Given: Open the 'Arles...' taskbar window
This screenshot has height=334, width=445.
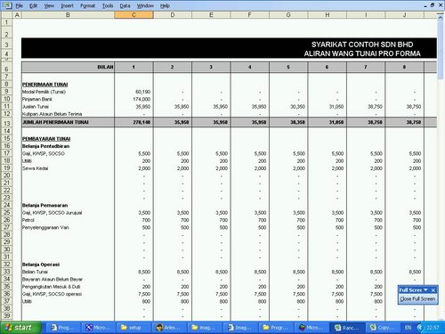Looking at the screenshot, I should [x=168, y=328].
